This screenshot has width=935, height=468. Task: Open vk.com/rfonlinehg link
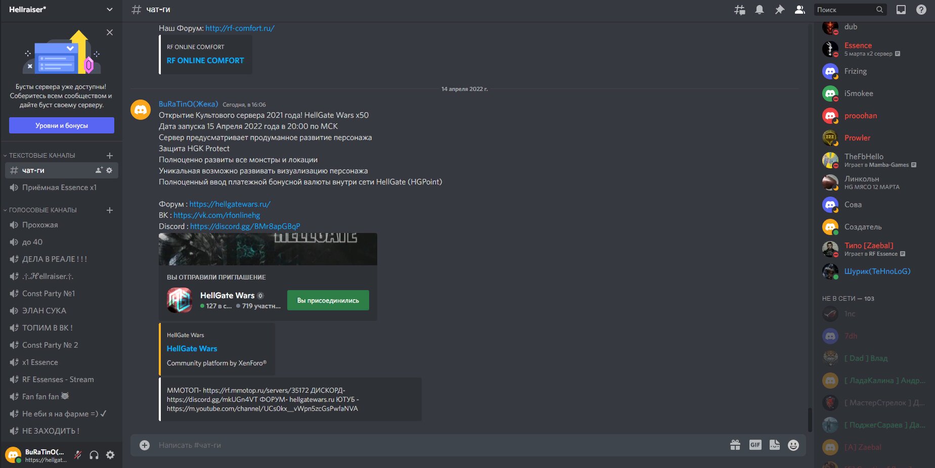pyautogui.click(x=217, y=215)
